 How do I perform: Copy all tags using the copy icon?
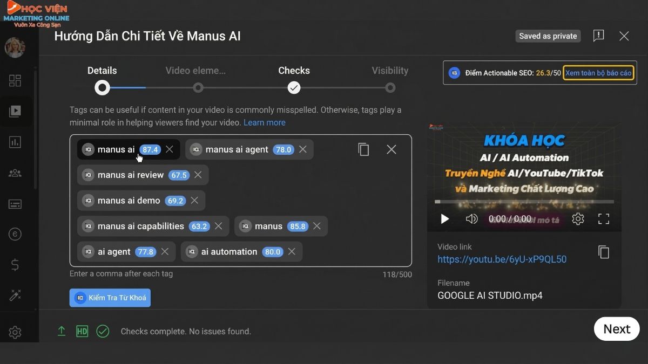pos(363,149)
